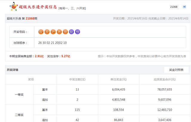
Task: Click the 单注奖金(元) column header
Action: pyautogui.click(x=118, y=79)
